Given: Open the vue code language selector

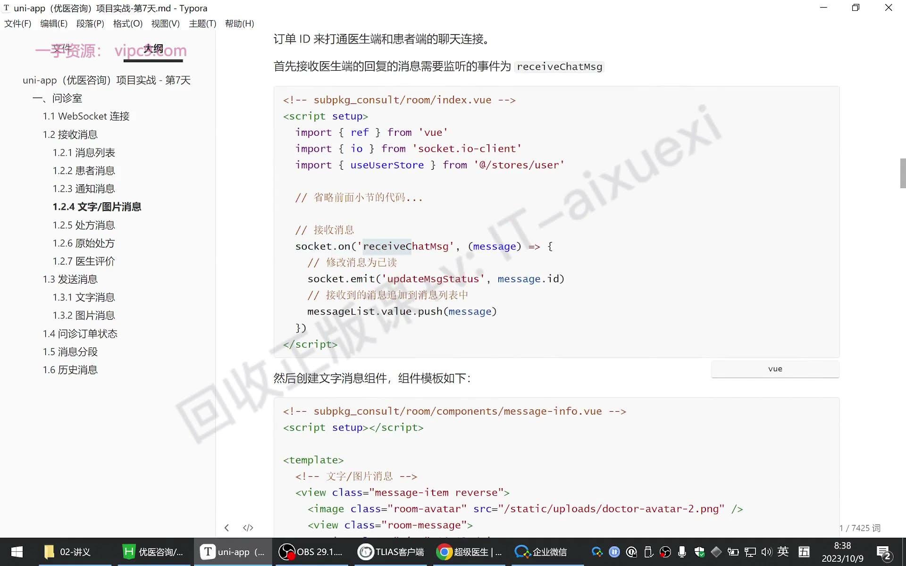Looking at the screenshot, I should point(775,369).
